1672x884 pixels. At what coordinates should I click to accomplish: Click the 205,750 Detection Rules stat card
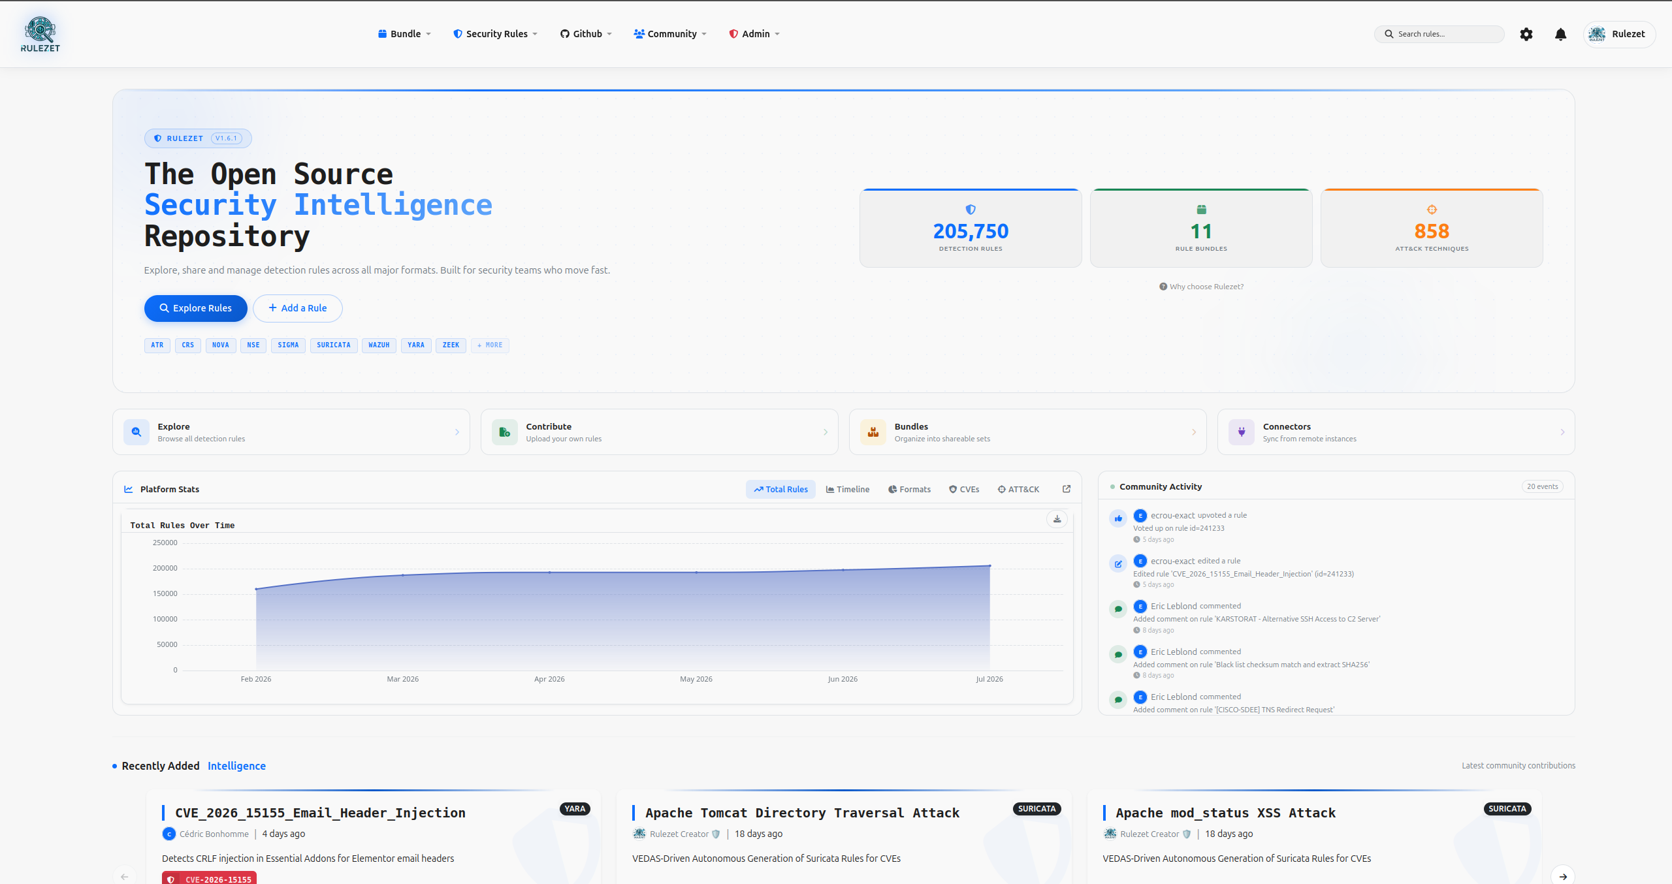(971, 229)
